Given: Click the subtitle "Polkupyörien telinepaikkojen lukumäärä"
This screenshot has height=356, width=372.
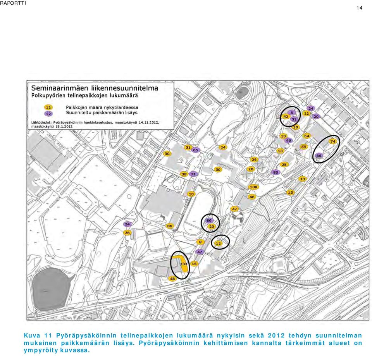Looking at the screenshot, I should click(85, 96).
